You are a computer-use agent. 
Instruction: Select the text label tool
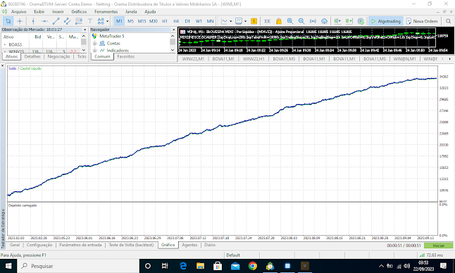pyautogui.click(x=90, y=21)
